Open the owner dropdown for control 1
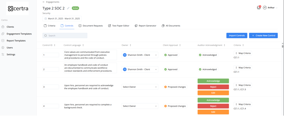The width and height of the screenshot is (284, 116). [156, 55]
